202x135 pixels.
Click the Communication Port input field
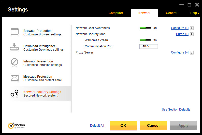[x=149, y=46]
